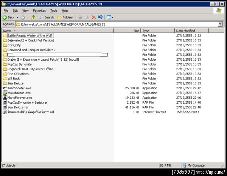Open the Edit menu

coord(15,11)
